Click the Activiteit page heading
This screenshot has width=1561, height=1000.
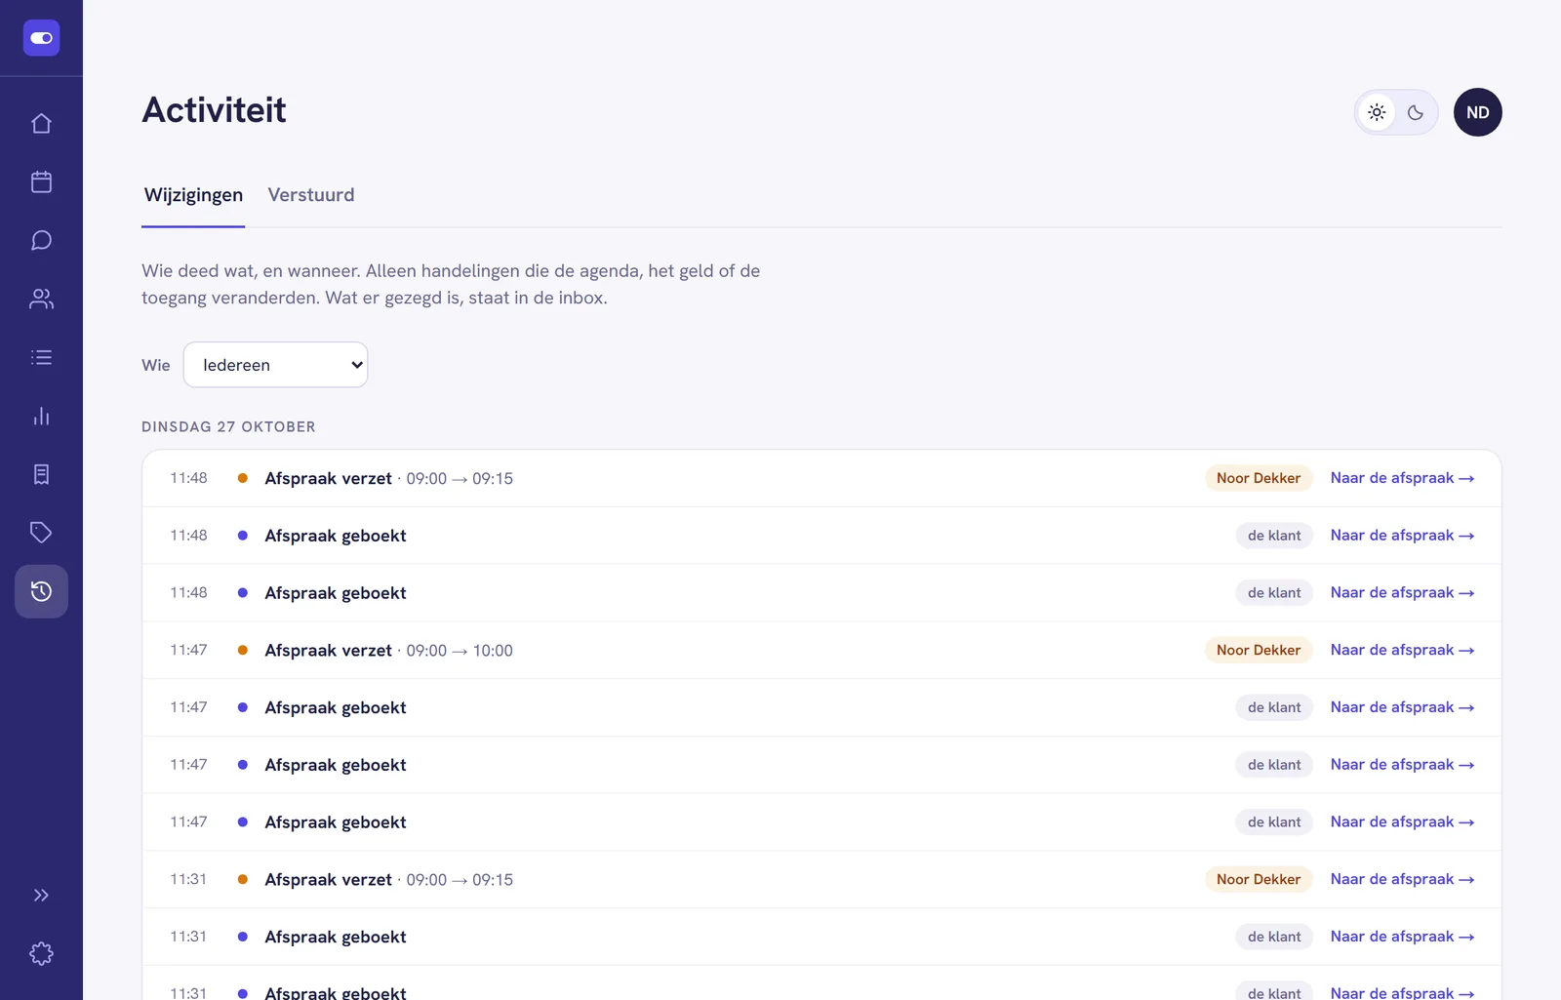click(x=214, y=110)
